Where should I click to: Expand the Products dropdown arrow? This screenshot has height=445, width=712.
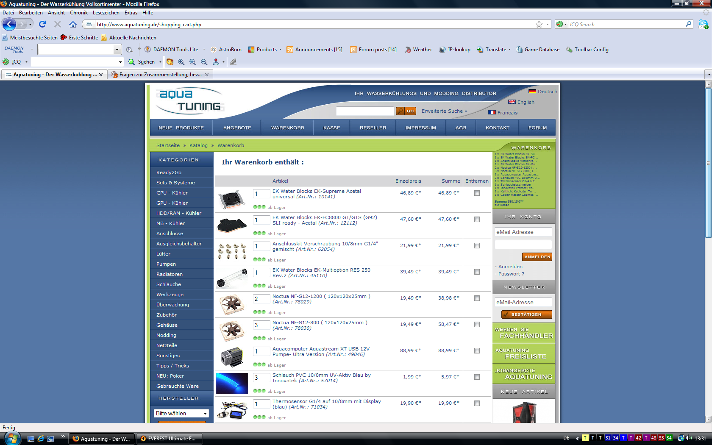coord(280,50)
